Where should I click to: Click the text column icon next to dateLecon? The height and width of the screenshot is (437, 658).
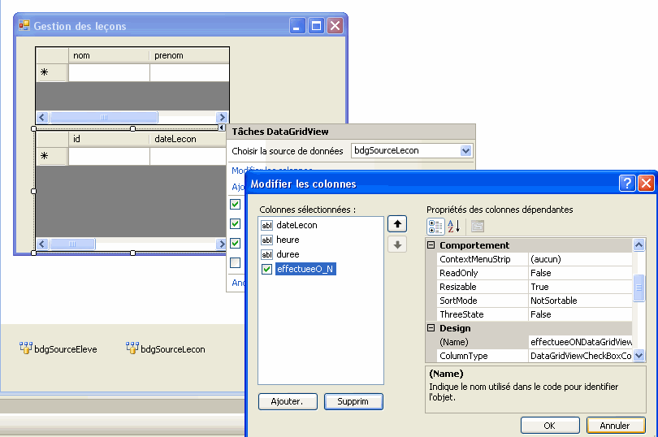coord(267,226)
